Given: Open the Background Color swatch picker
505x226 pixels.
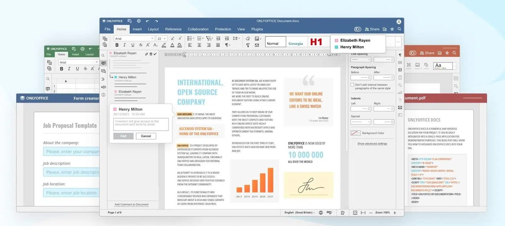Looking at the screenshot, I should coord(355,133).
